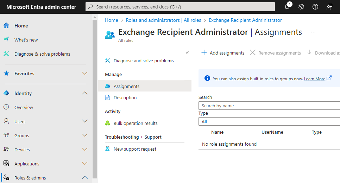Viewport: 340px width, 183px height.
Task: Click the Applications grid icon
Action: (6, 163)
